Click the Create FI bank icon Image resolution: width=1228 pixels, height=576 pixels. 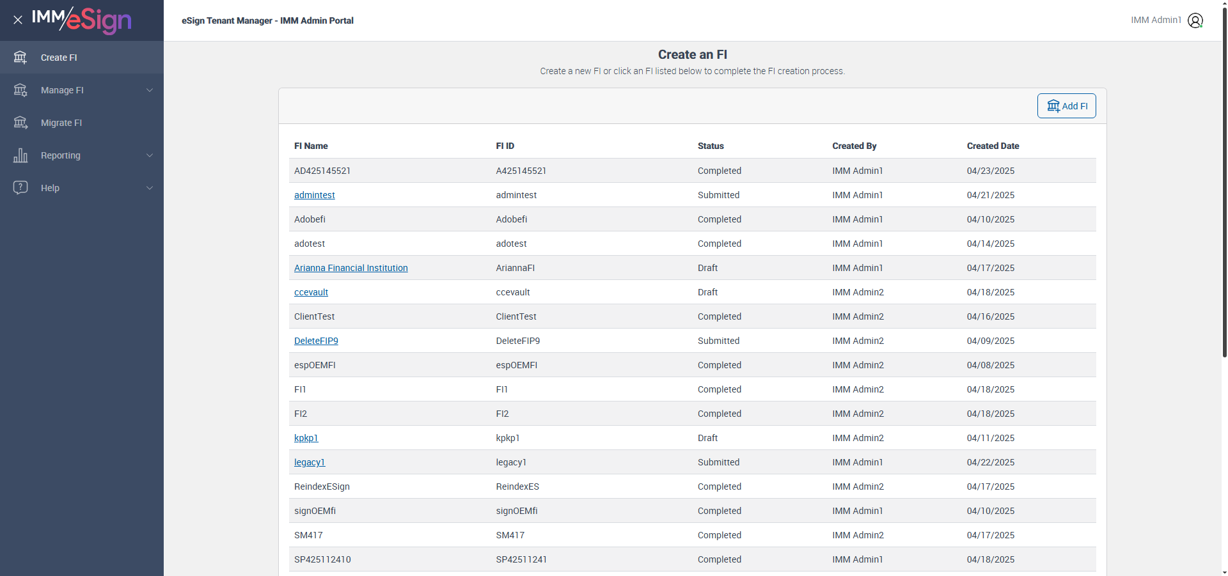coord(20,58)
